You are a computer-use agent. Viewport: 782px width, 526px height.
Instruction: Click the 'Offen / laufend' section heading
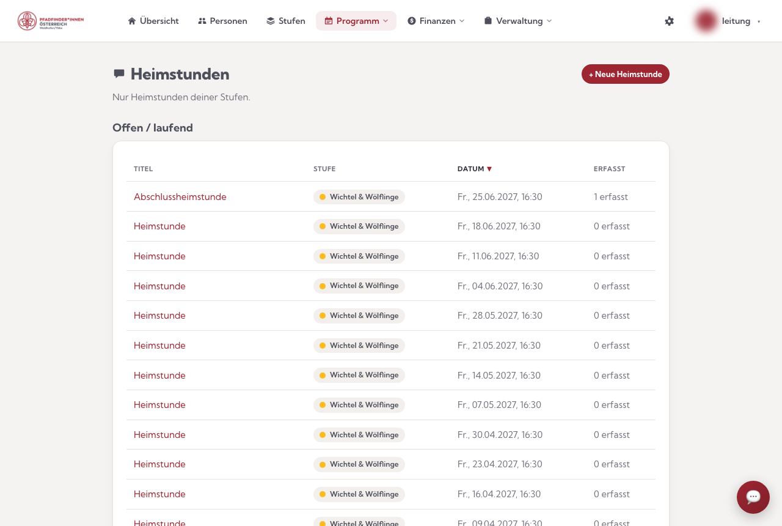(x=153, y=128)
